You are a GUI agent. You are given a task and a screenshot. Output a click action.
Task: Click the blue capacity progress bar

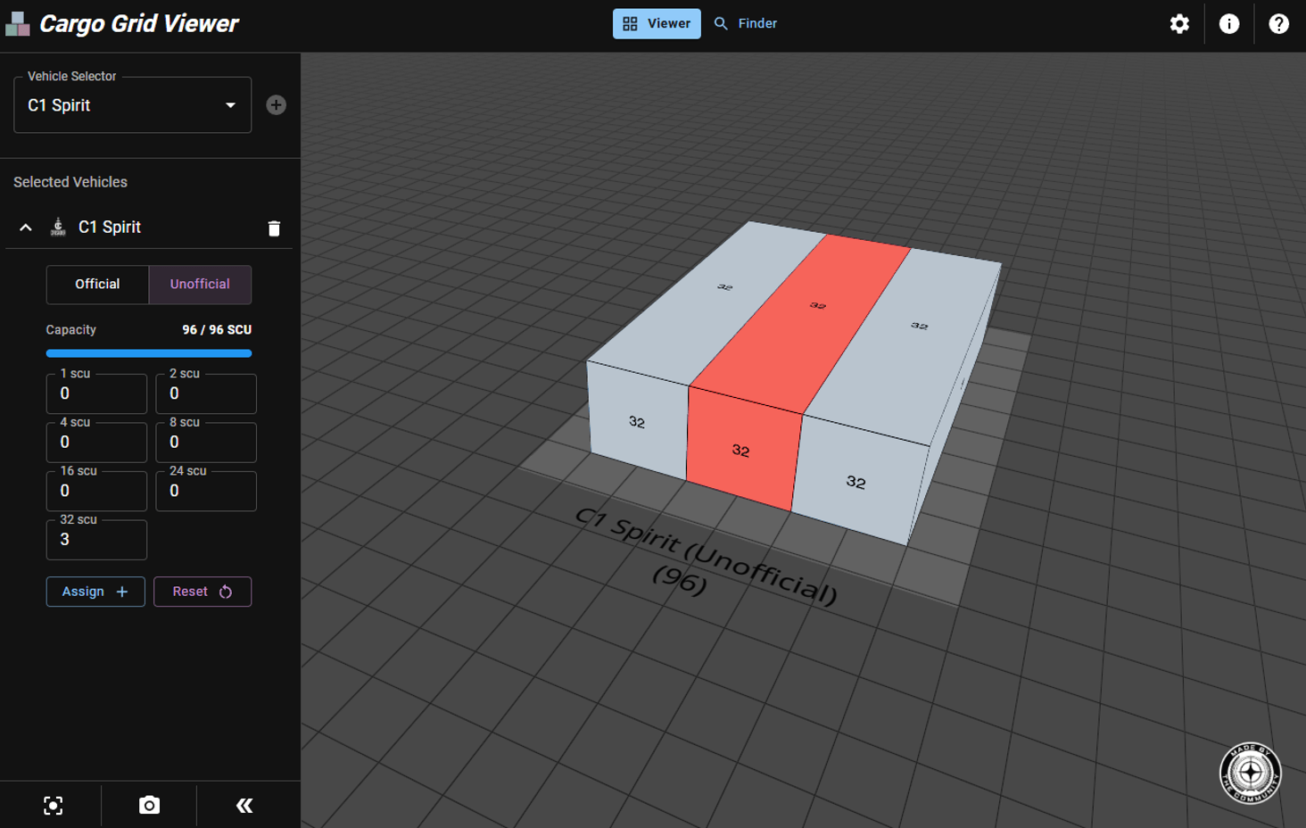pos(149,353)
